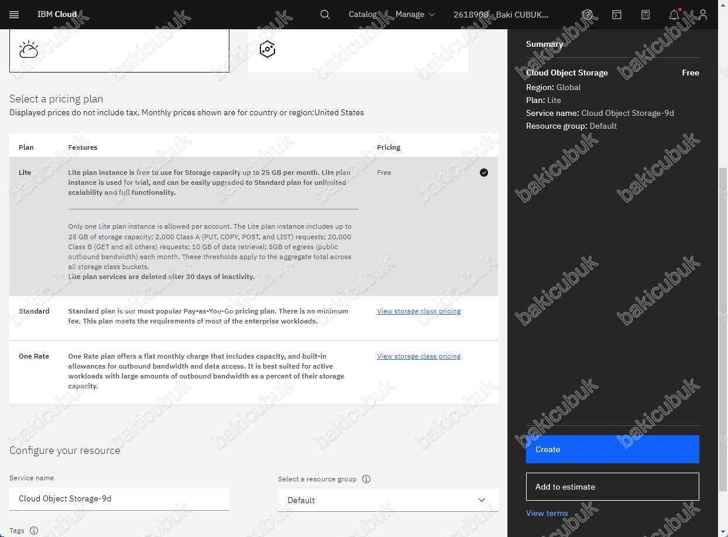Click the Plan: Lite summary line
The image size is (728, 537).
pos(544,100)
